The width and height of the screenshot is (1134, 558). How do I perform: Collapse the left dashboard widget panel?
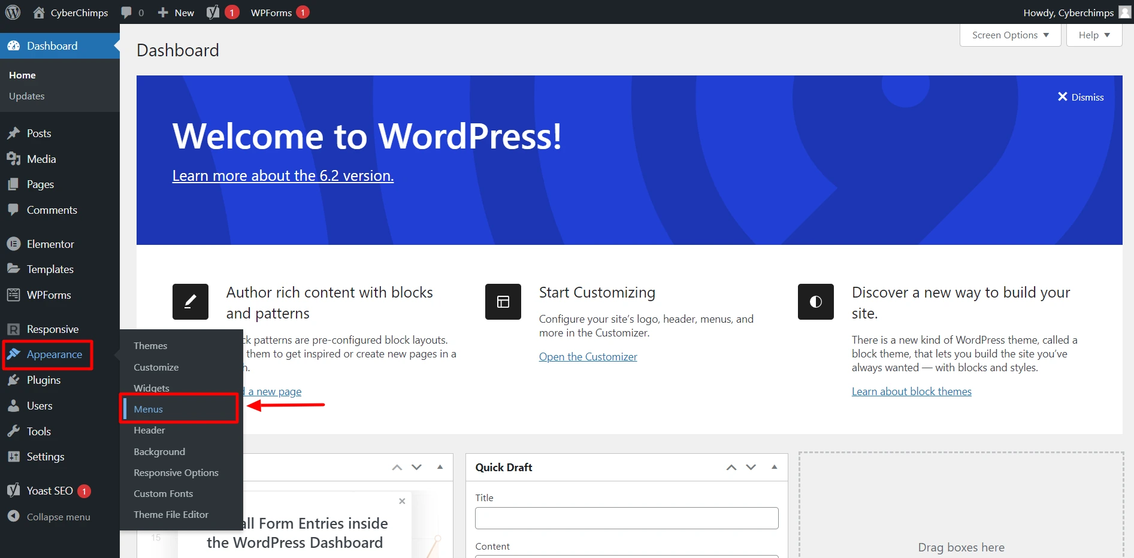pos(440,467)
